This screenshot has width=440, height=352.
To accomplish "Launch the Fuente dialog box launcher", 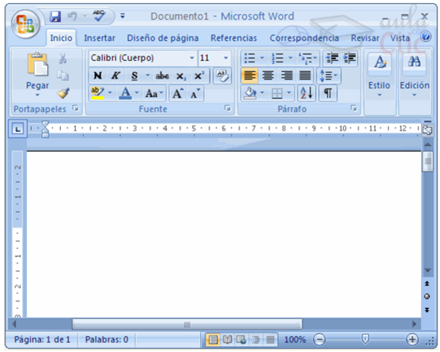I will pos(228,109).
